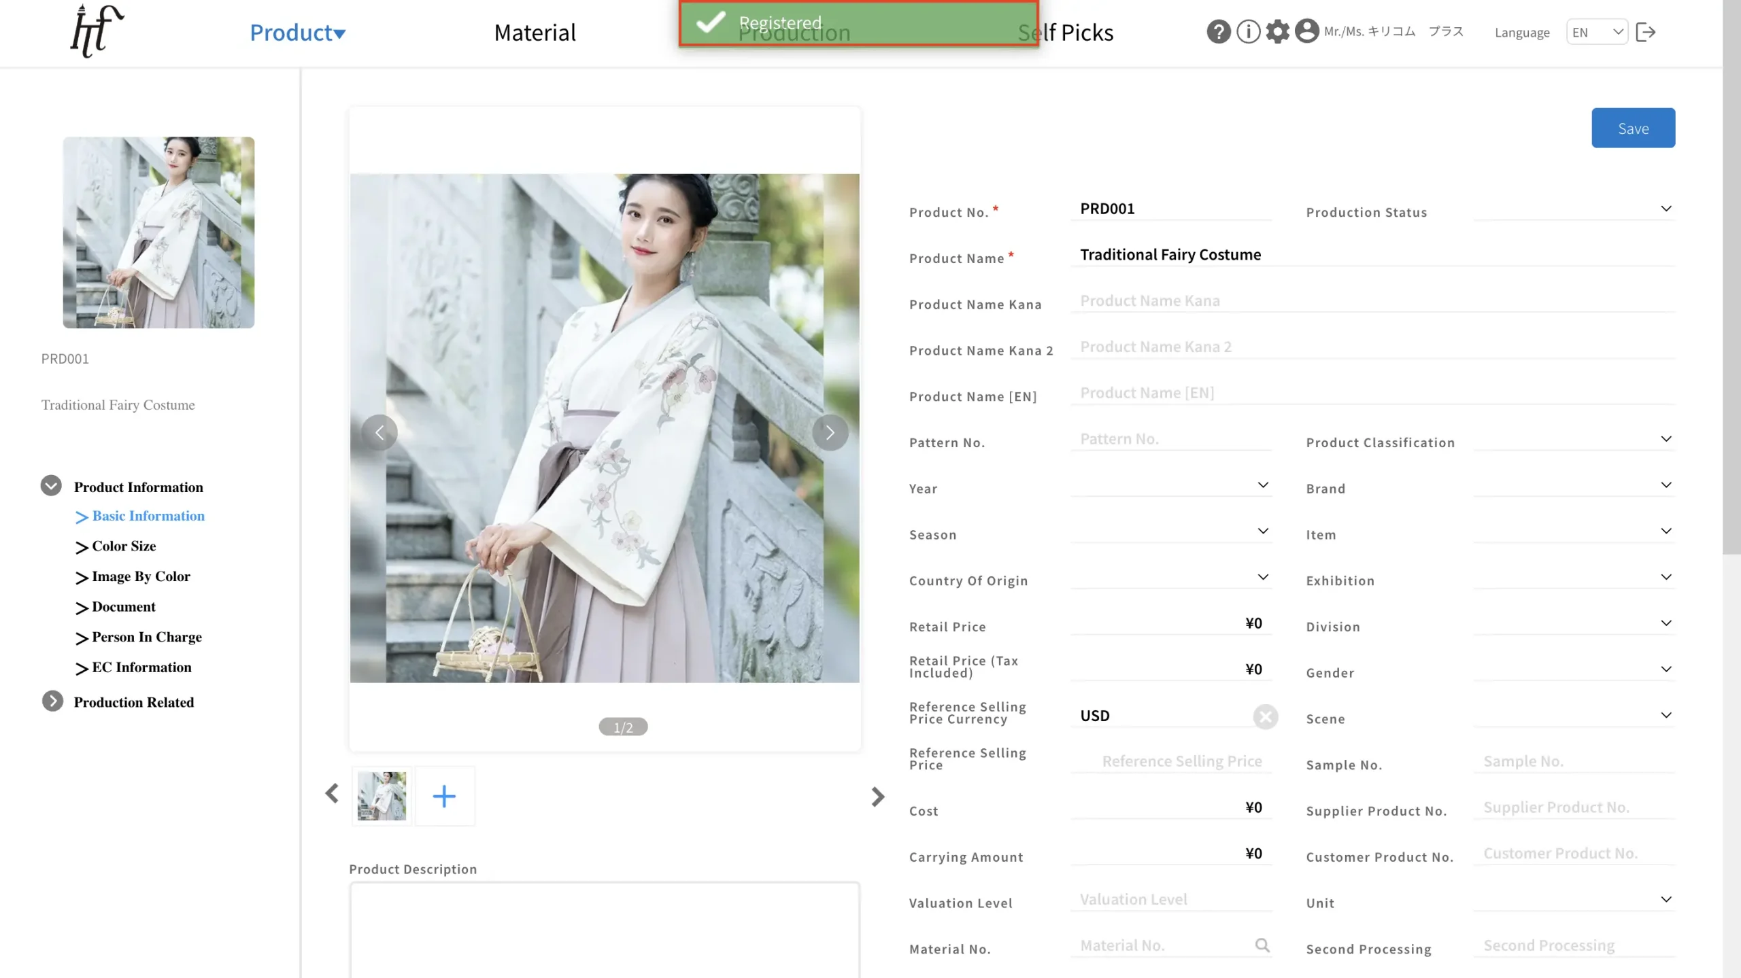
Task: Expand Production Related section
Action: click(52, 701)
